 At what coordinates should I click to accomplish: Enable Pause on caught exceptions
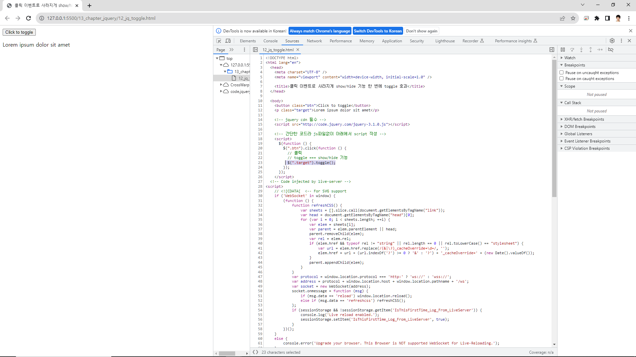pyautogui.click(x=561, y=78)
